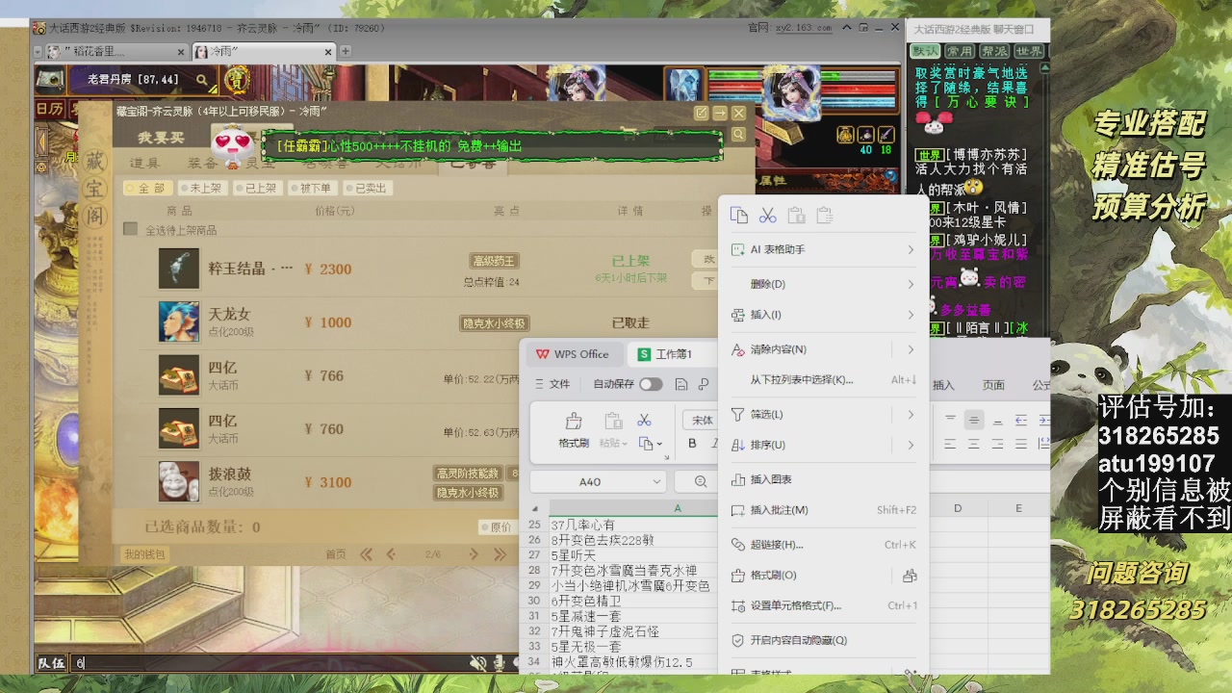Choose 插入批注(M) from context menu
Viewport: 1232px width, 693px height.
[x=779, y=510]
